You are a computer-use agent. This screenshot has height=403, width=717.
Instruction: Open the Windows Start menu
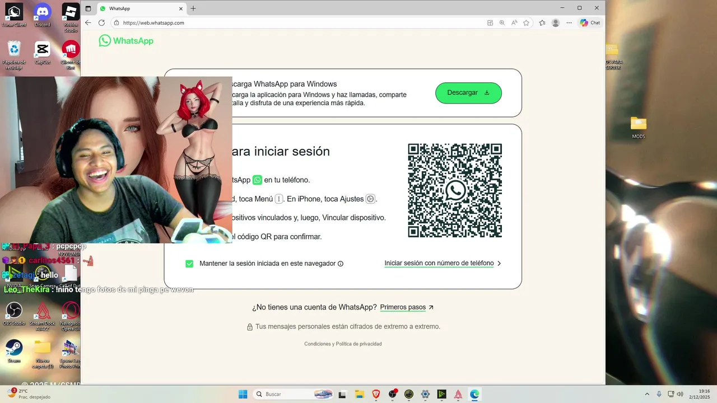point(243,394)
